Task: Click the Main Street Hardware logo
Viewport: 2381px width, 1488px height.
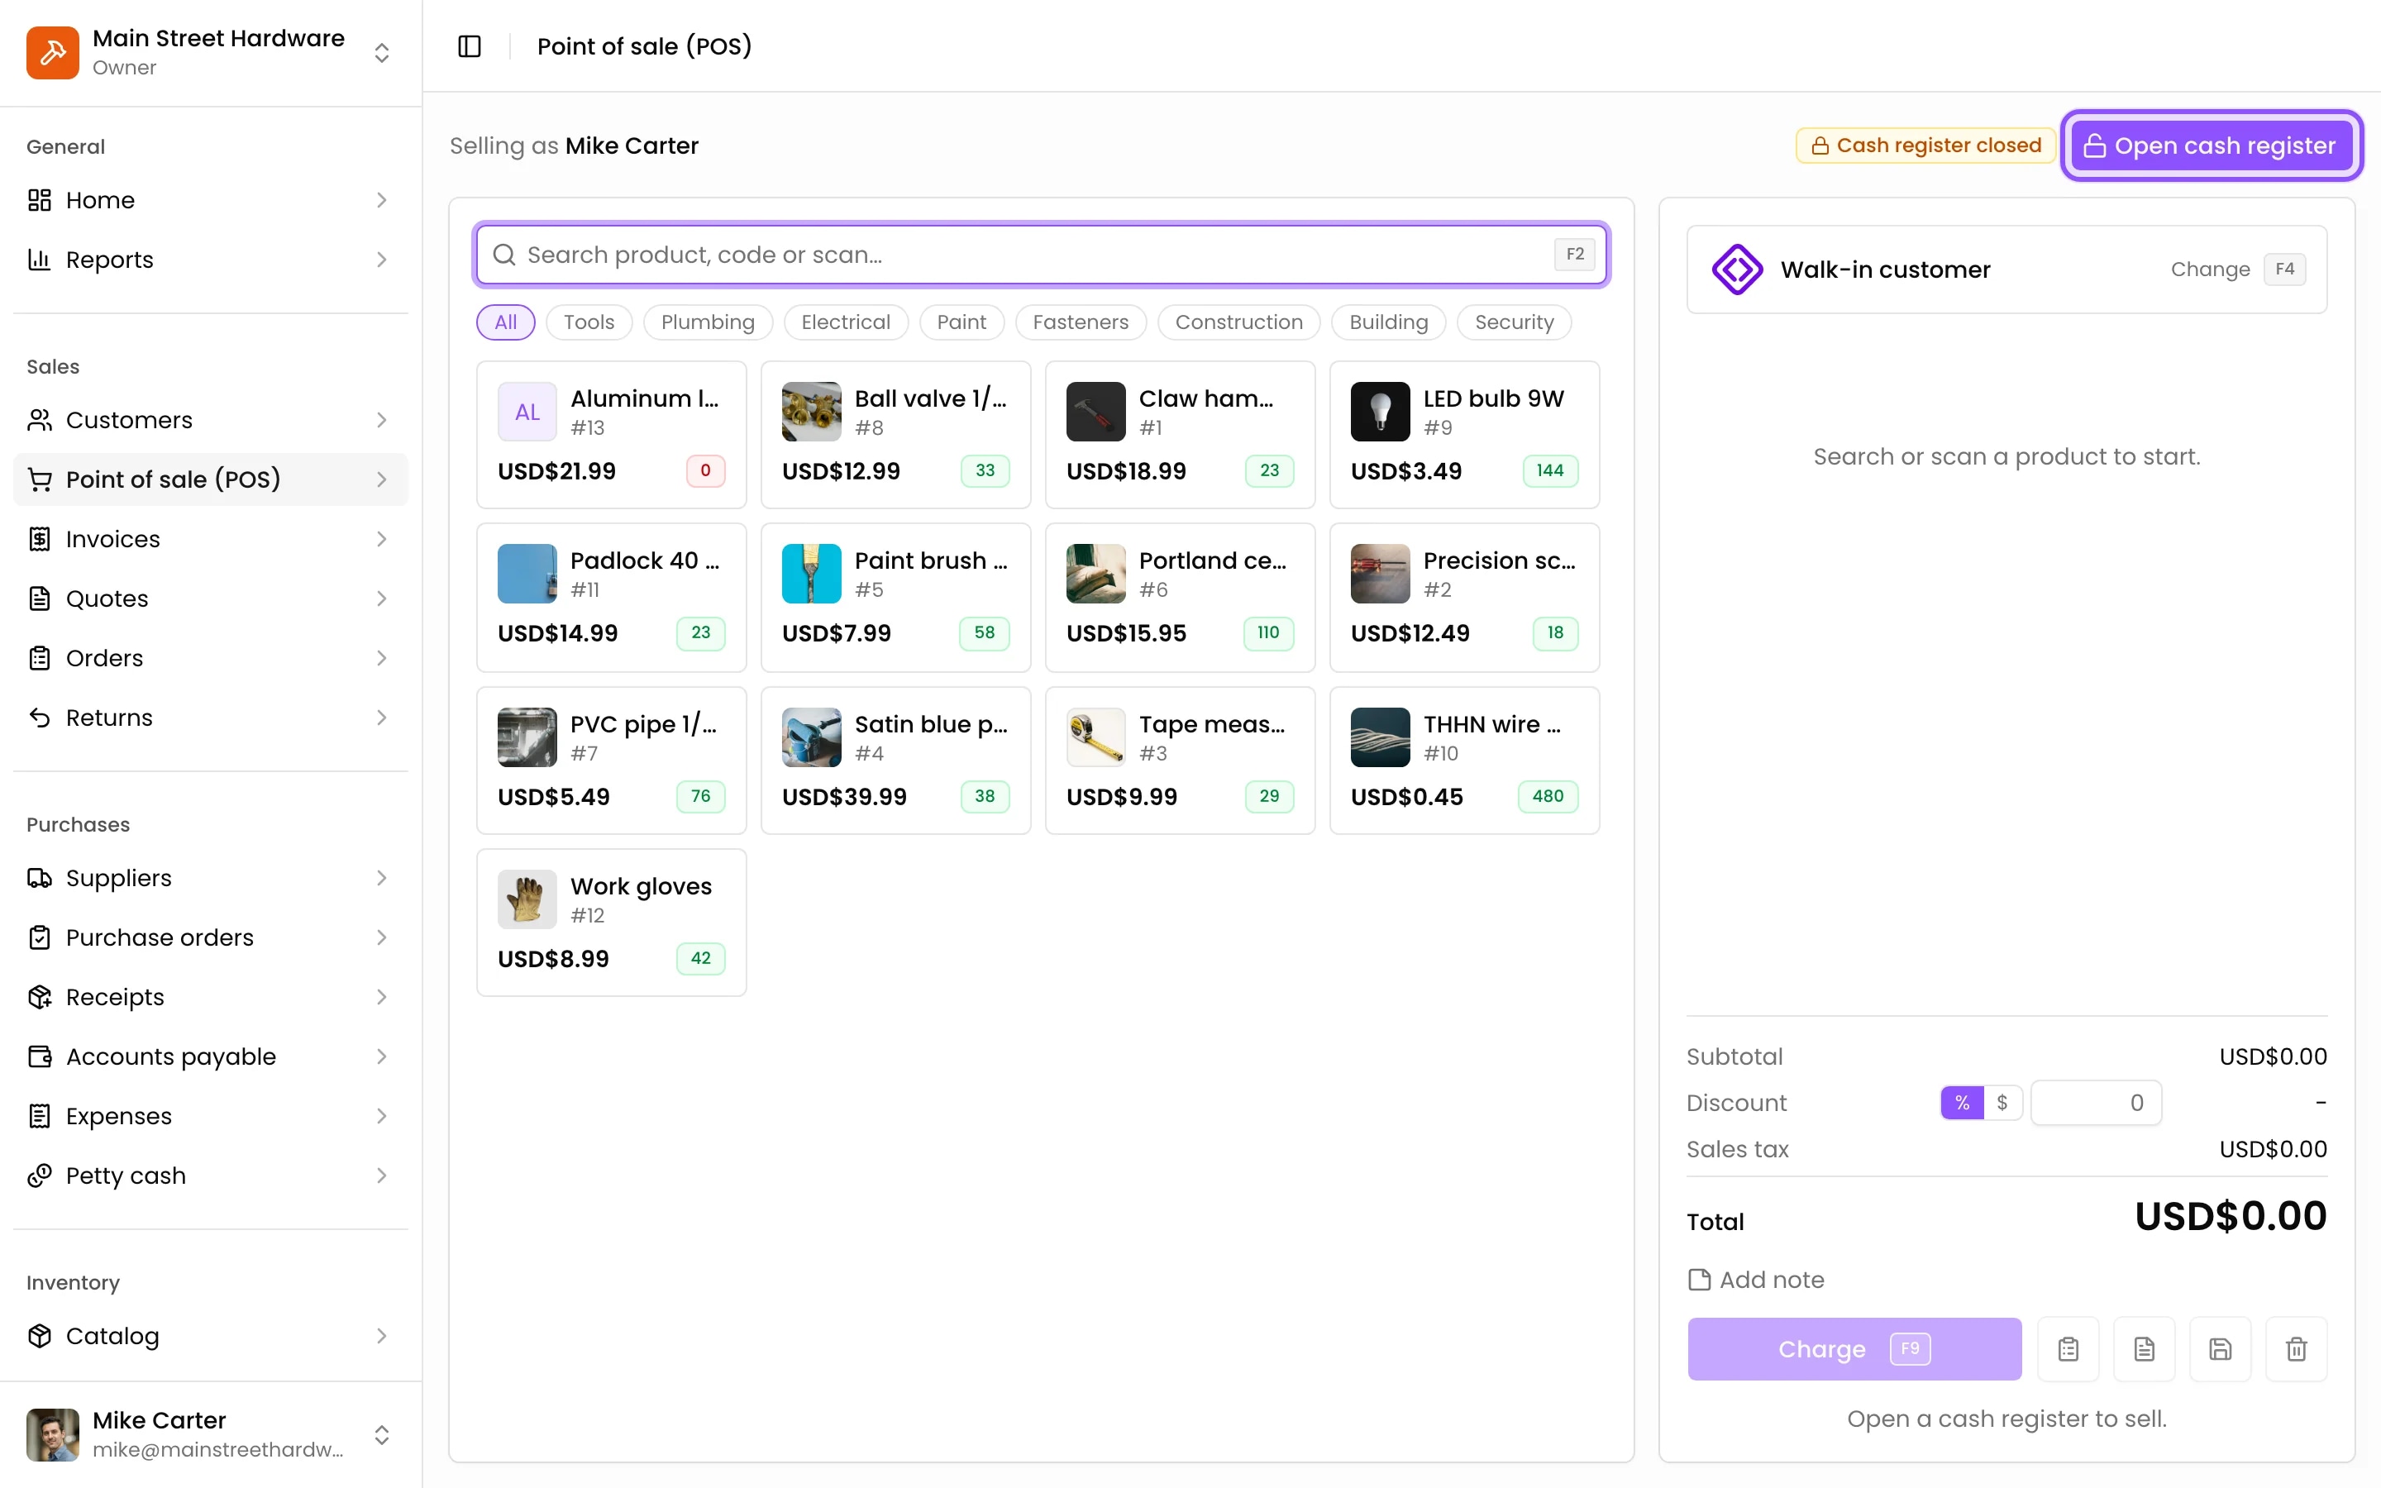Action: coord(53,52)
